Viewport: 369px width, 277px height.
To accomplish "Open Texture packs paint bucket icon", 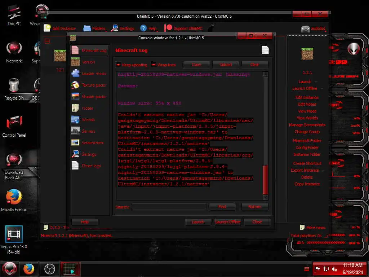I will [x=75, y=85].
